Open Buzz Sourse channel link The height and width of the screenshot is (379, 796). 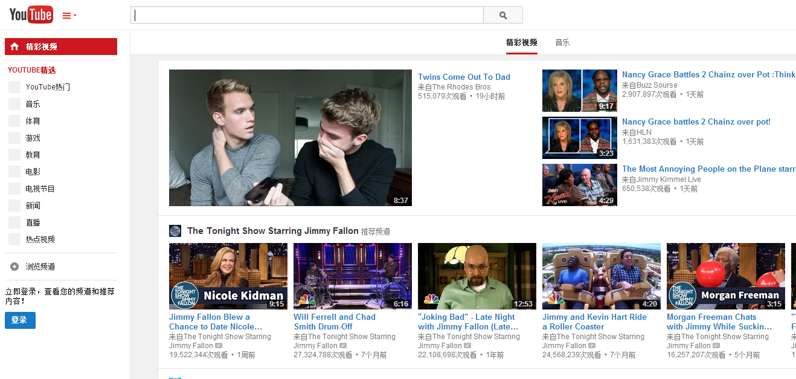point(657,85)
